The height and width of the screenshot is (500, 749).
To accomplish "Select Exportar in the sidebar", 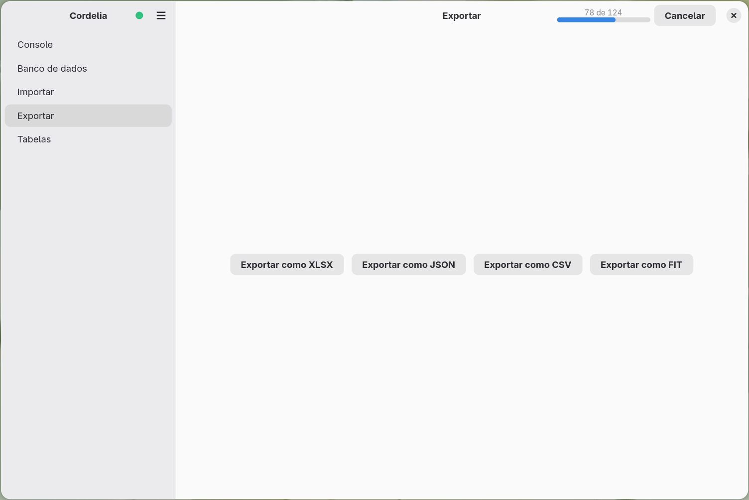I will tap(88, 116).
